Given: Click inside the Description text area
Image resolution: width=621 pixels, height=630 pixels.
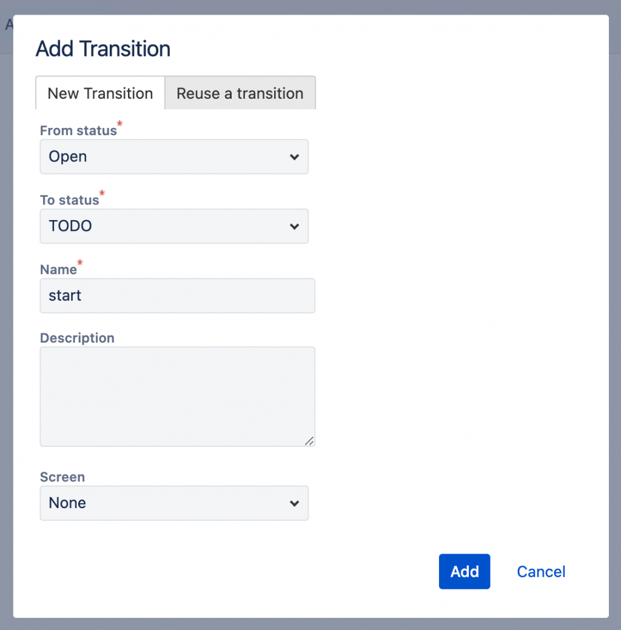Looking at the screenshot, I should (x=177, y=397).
